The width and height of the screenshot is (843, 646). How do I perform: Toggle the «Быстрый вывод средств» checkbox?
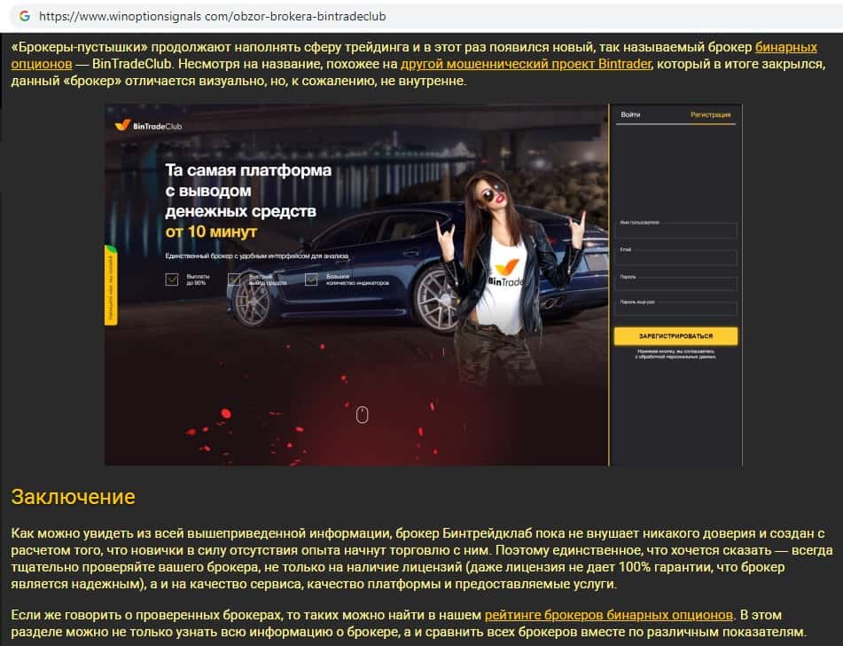coord(234,280)
